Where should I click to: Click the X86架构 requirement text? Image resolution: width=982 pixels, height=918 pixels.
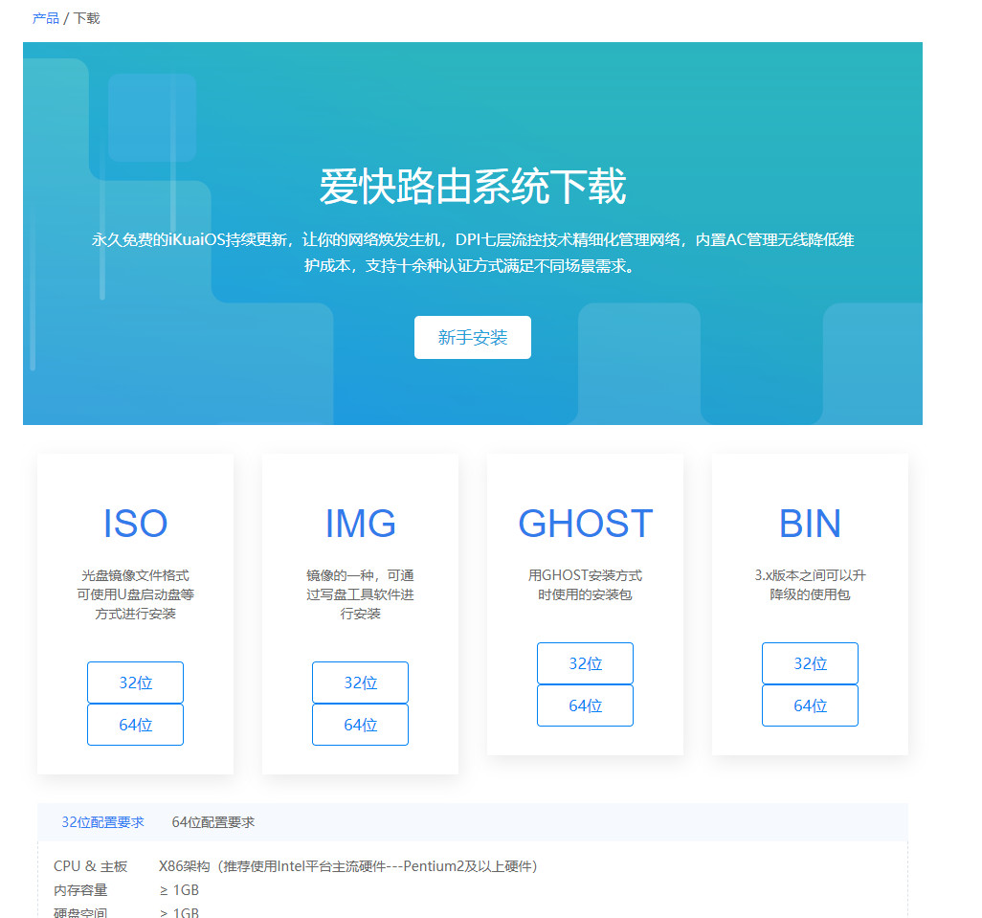tap(348, 866)
